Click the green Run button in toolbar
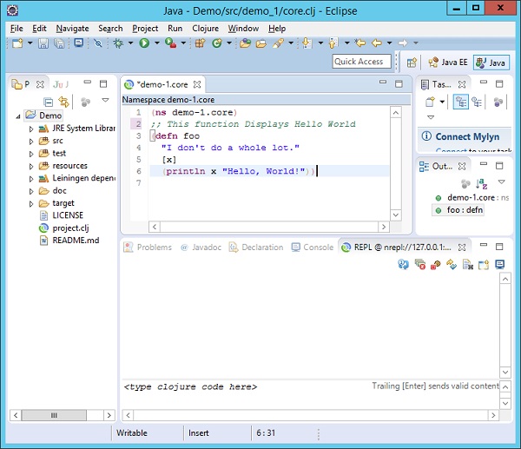 point(143,43)
